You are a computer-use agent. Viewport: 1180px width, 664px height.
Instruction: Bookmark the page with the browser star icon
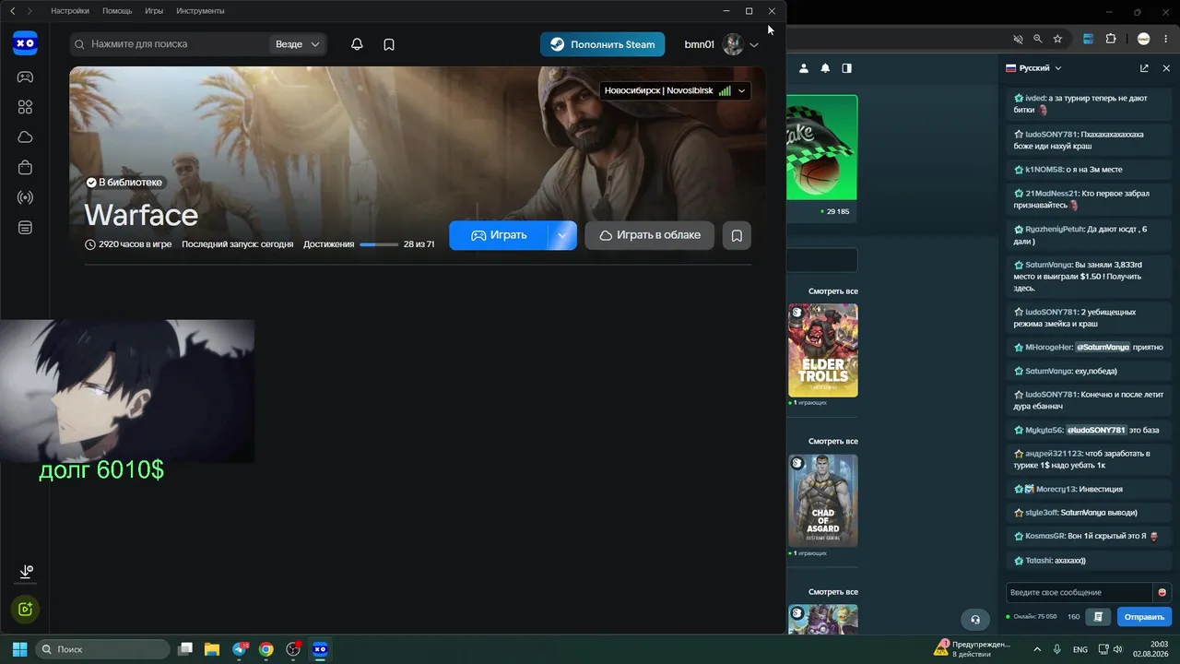(x=1057, y=39)
